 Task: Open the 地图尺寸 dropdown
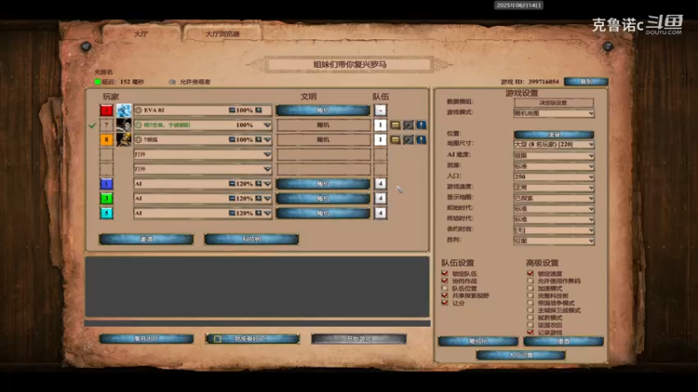tap(554, 145)
